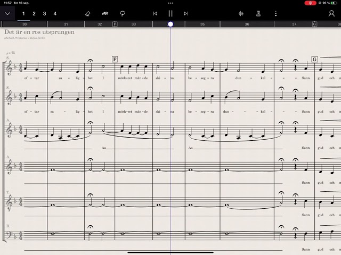Select the Lasso selection tool
This screenshot has height=255, width=341.
click(x=123, y=14)
